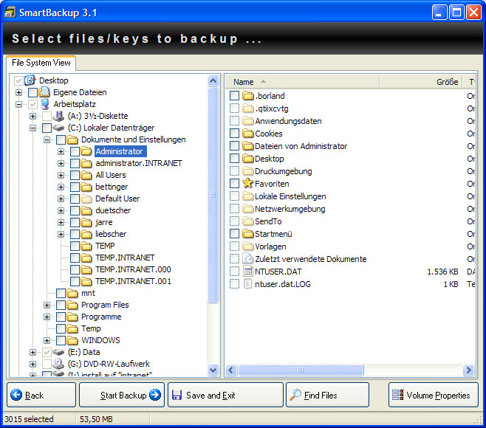The image size is (486, 428).
Task: Click the SmartBackup title bar app icon
Action: 10,13
